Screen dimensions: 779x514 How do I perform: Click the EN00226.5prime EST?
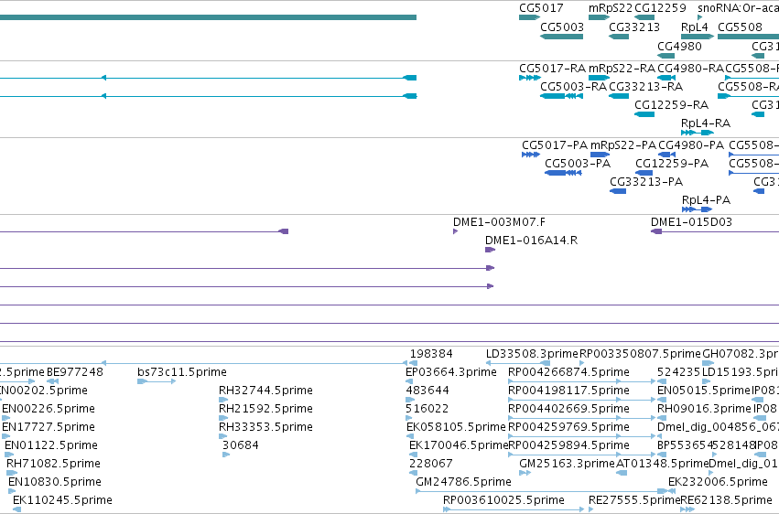tap(6, 418)
